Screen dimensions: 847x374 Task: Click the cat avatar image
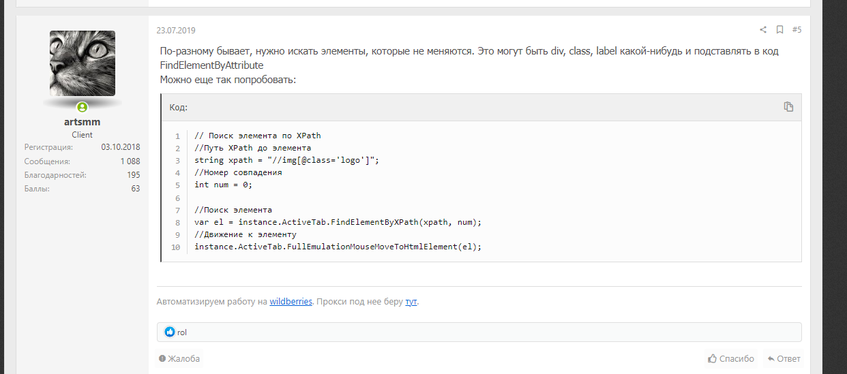(x=82, y=63)
